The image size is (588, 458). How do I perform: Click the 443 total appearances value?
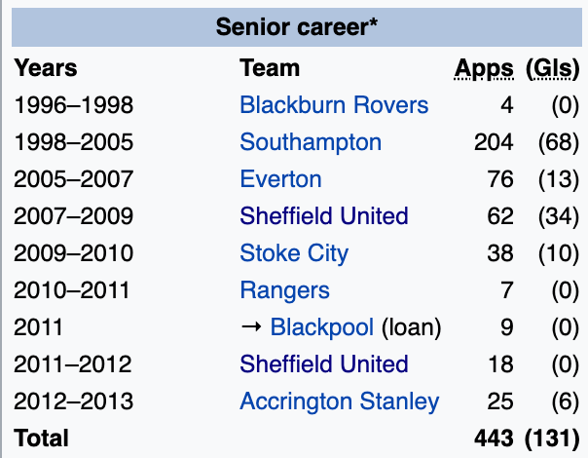click(495, 439)
